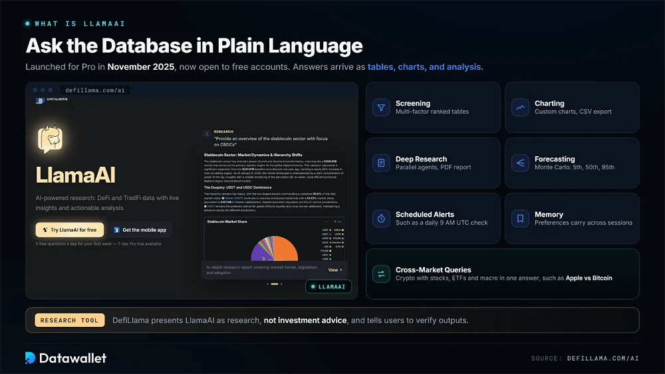Click the Cross-Market Queries card title
665x374 pixels.
[433, 270]
